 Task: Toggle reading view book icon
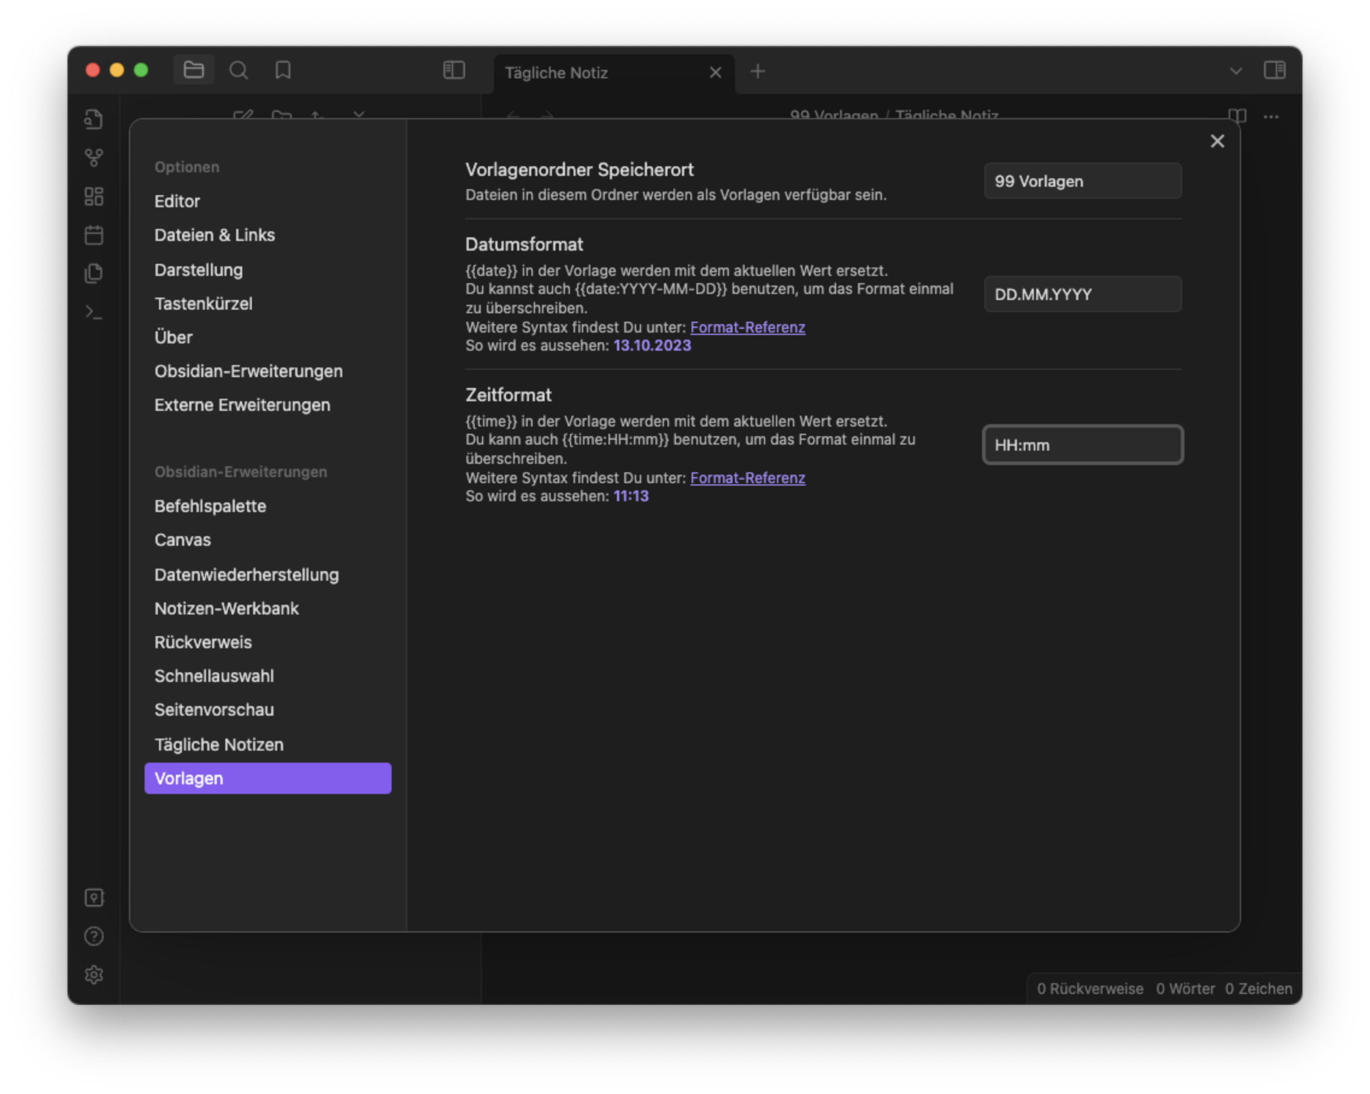(1237, 116)
